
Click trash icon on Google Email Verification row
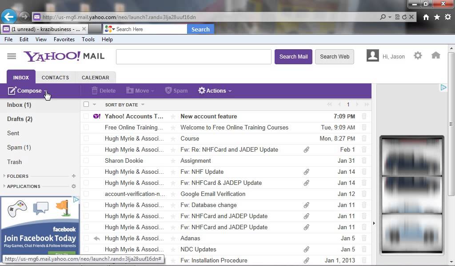point(364,194)
